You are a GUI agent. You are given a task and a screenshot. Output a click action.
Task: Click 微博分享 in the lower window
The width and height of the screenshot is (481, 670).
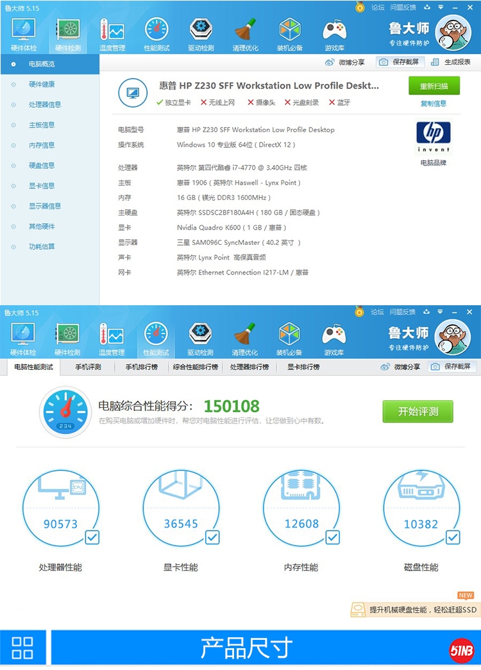(400, 367)
